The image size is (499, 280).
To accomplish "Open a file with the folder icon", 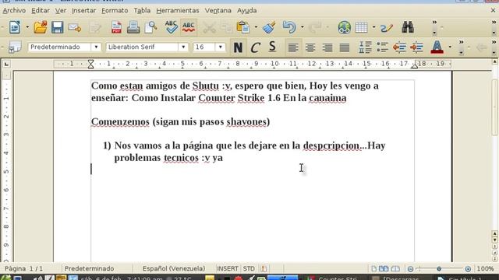I will [41, 27].
